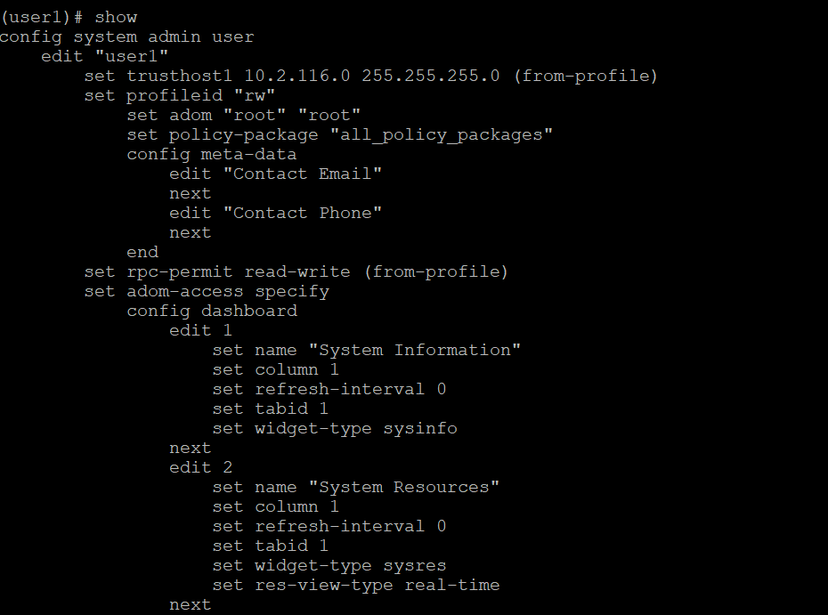The width and height of the screenshot is (828, 615).
Task: Click the 'set adom-access specify' line
Action: (x=207, y=291)
